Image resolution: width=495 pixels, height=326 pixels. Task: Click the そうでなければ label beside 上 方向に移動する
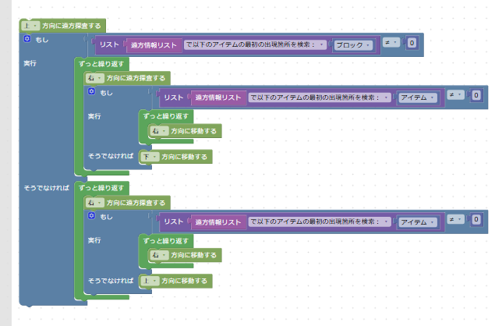tap(111, 281)
